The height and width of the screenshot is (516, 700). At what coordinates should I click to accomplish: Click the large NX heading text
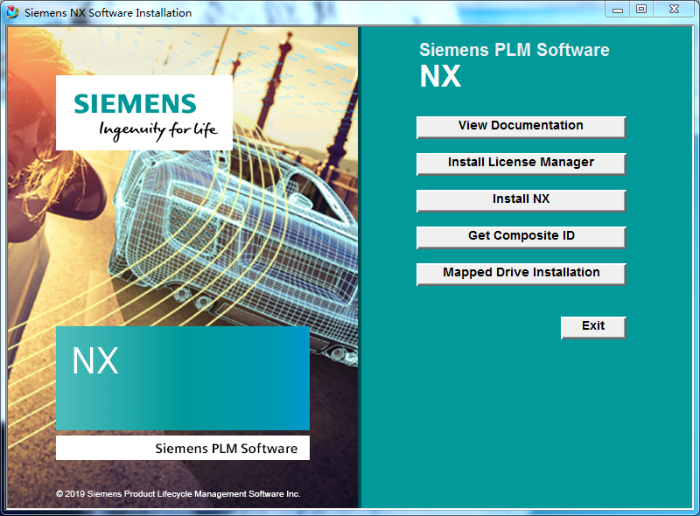click(440, 76)
